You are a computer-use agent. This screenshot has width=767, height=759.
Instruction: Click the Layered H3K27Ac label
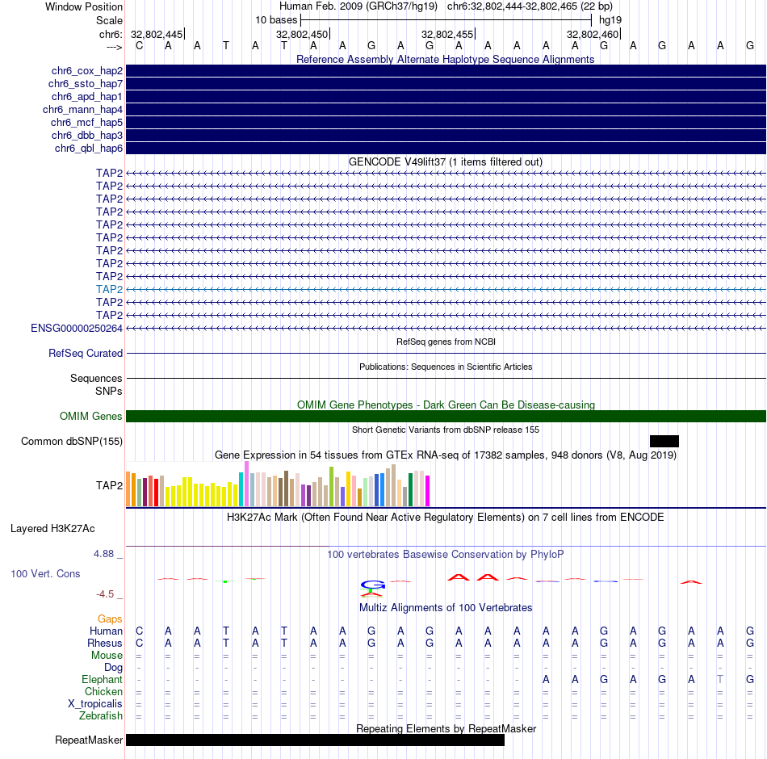click(52, 529)
